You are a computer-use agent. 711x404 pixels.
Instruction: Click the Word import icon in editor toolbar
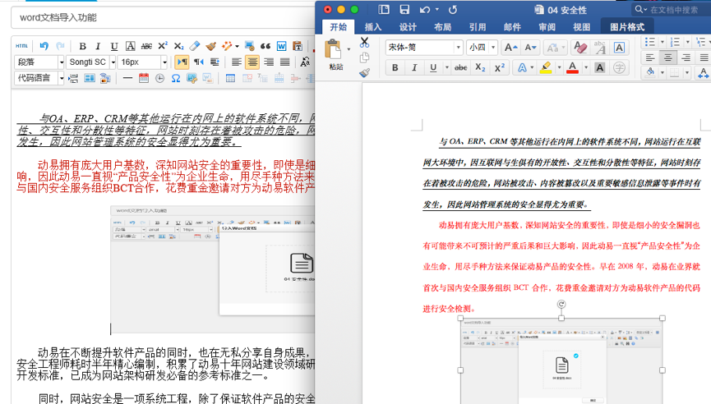pos(282,46)
